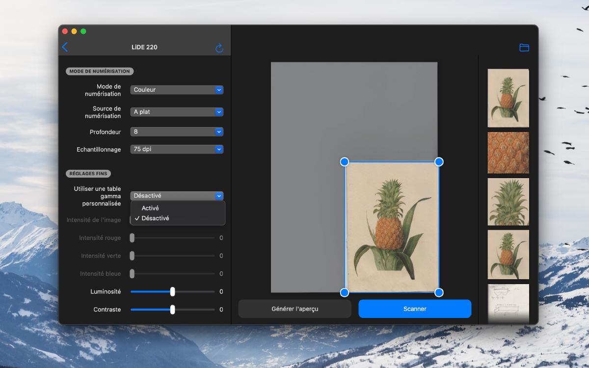Click the back chevron arrow

pos(65,47)
